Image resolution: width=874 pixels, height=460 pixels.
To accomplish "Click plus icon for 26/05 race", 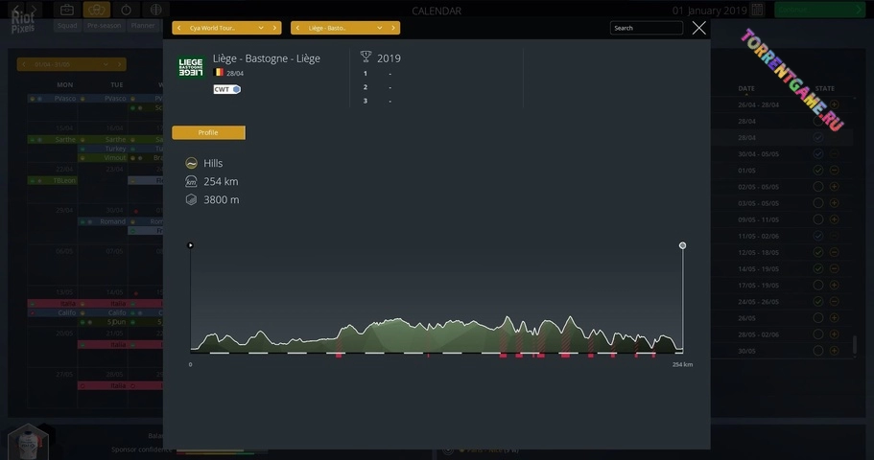I will click(x=834, y=318).
